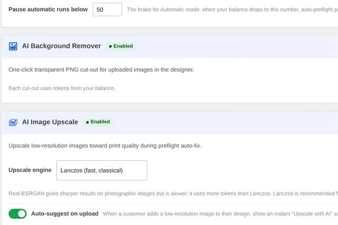Click the One-click transparent PNG cut-out description

pos(101,70)
